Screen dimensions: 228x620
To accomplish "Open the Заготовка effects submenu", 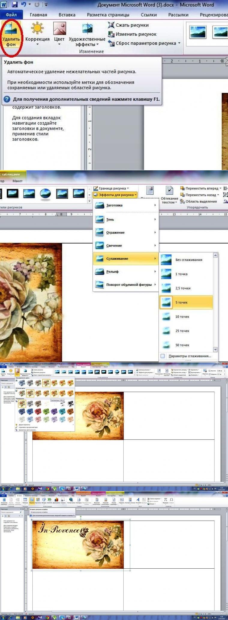I will point(125,205).
